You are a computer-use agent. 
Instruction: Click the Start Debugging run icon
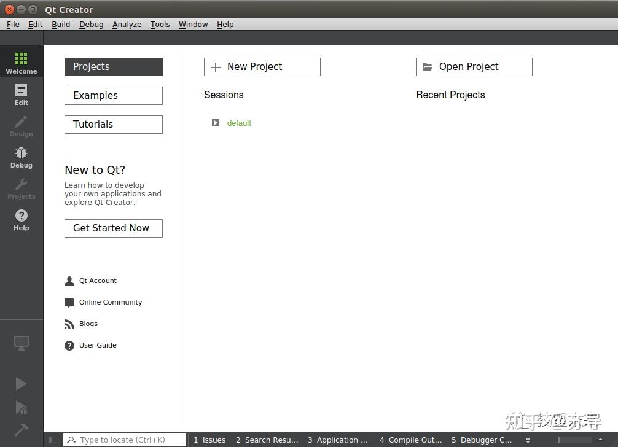click(22, 407)
